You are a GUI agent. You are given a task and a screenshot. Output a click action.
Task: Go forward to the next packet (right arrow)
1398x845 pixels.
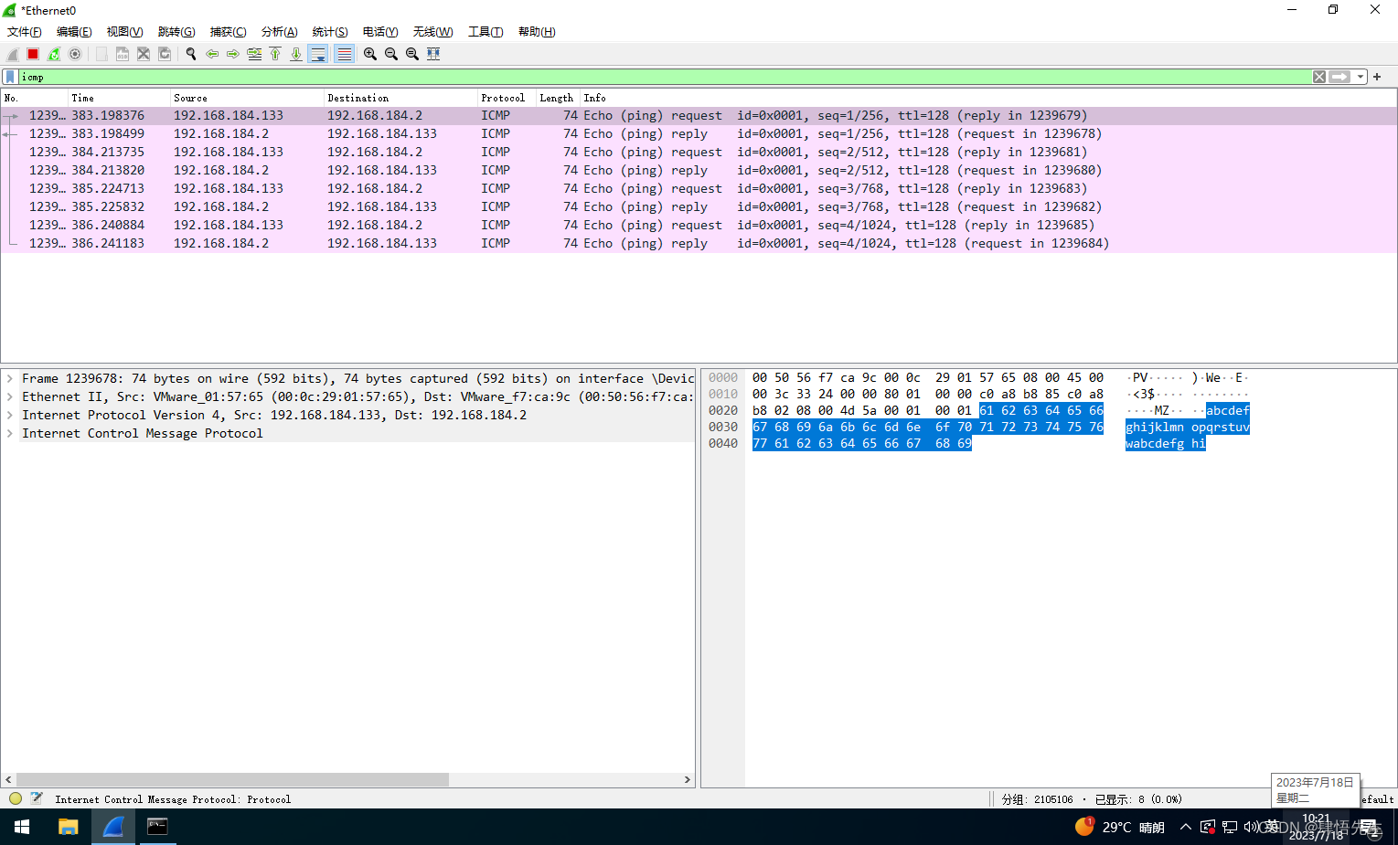coord(233,54)
